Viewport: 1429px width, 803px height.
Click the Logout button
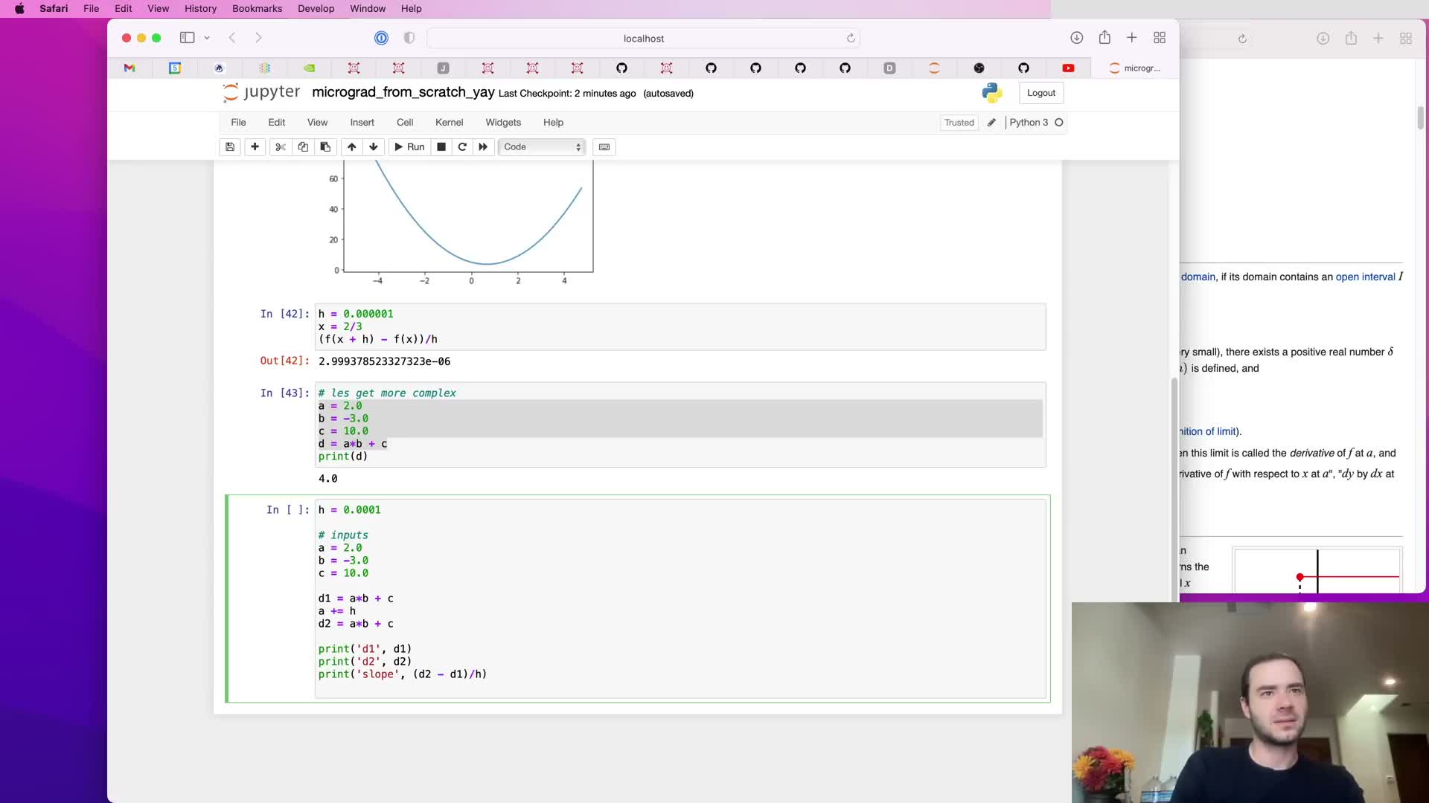click(x=1040, y=93)
